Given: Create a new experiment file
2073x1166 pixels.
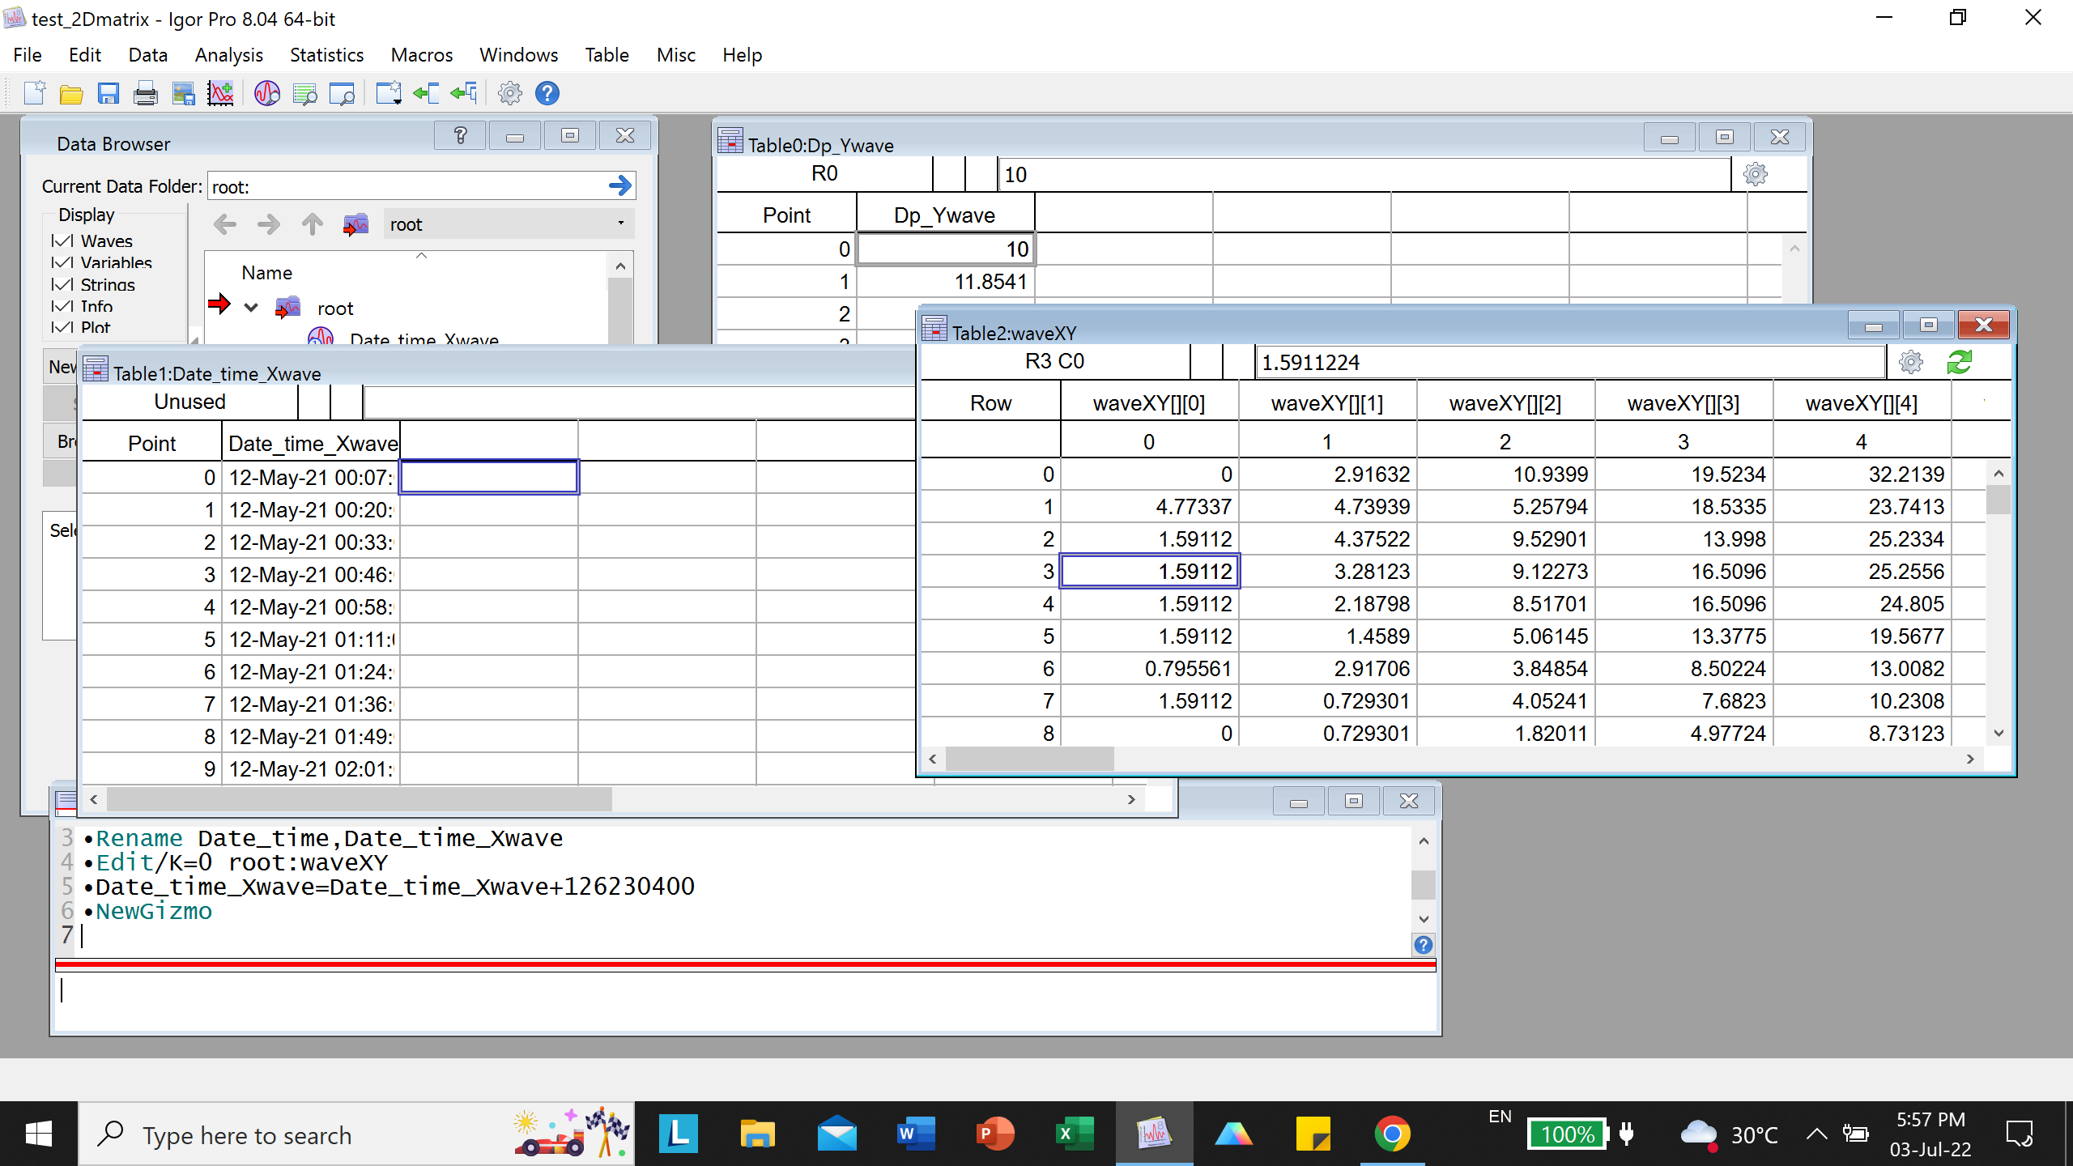Looking at the screenshot, I should coord(35,92).
